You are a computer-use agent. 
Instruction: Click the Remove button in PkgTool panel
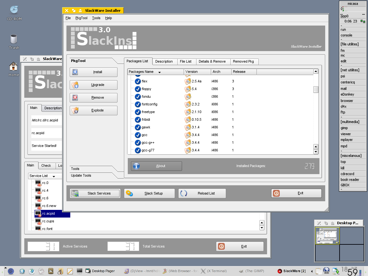tap(94, 98)
